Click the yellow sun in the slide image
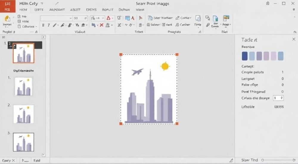The image size is (298, 164). coord(165,66)
